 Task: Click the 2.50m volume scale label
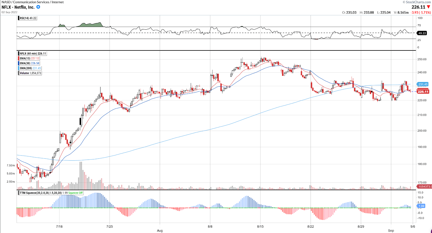pos(11,182)
